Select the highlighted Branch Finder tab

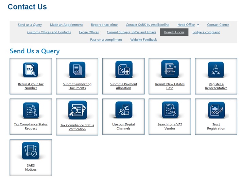(174, 32)
